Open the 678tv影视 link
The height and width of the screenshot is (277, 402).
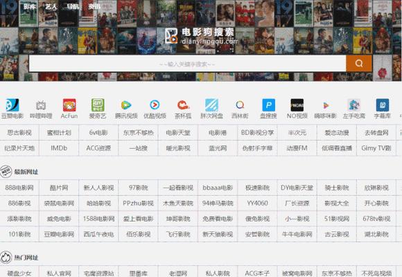(x=376, y=219)
